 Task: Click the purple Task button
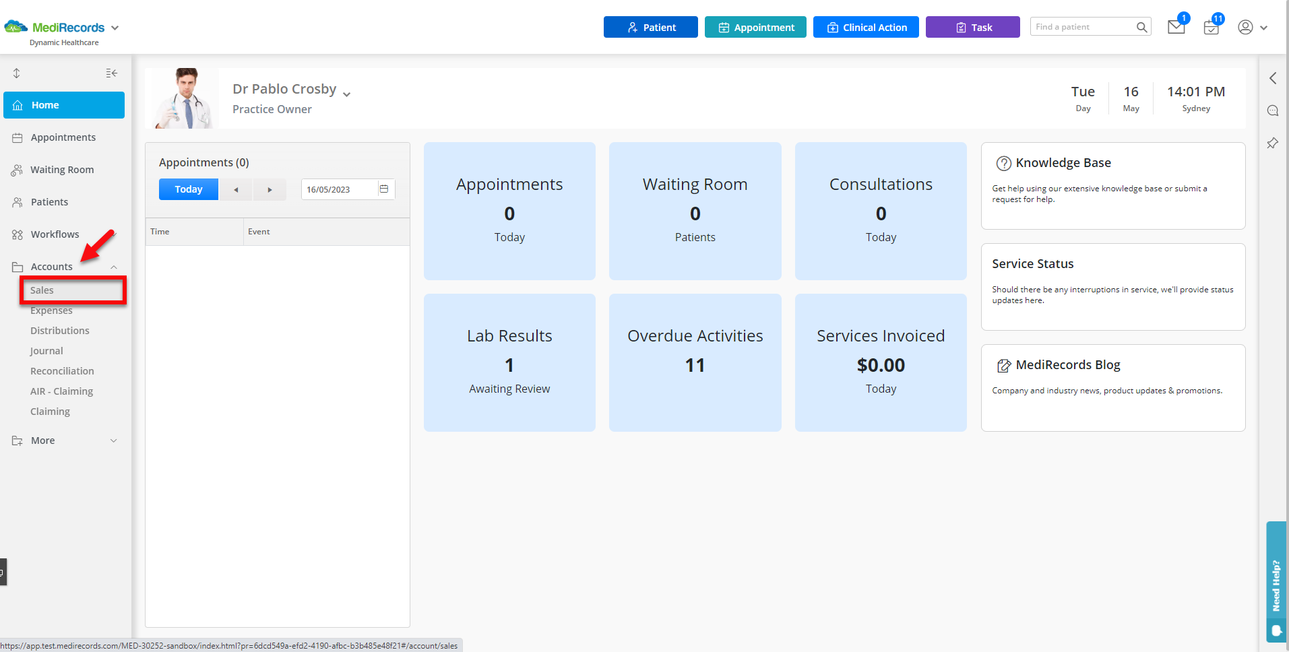[972, 27]
